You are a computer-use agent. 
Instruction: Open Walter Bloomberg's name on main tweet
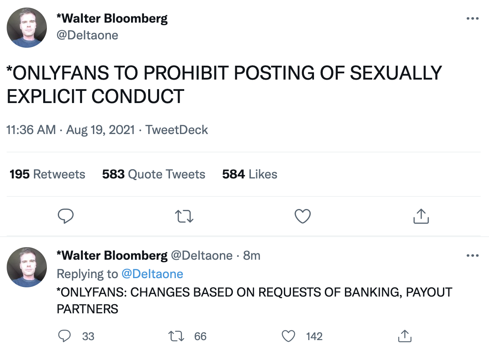coord(112,19)
